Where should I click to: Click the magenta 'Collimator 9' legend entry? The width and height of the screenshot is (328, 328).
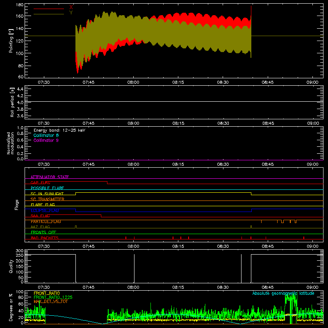coord(46,140)
